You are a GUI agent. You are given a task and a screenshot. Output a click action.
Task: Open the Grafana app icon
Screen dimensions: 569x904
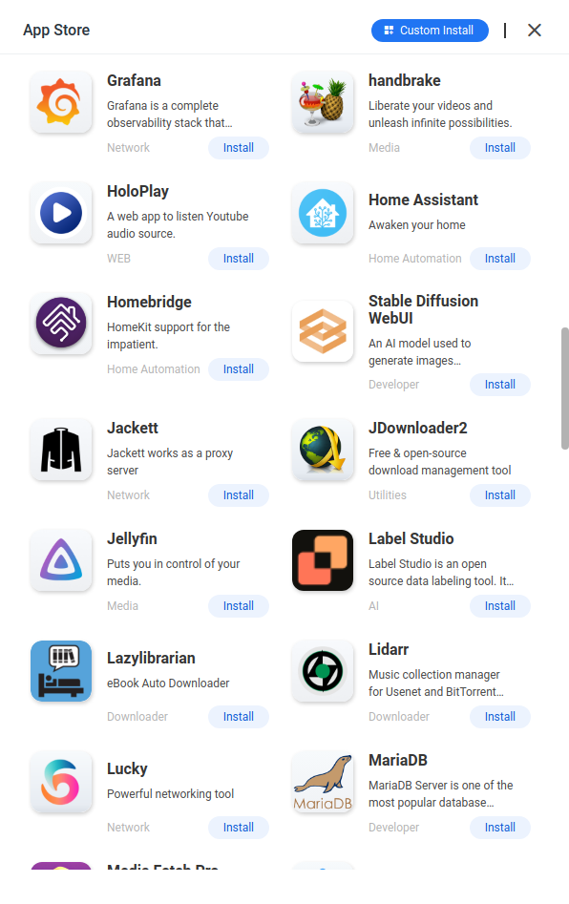(61, 103)
